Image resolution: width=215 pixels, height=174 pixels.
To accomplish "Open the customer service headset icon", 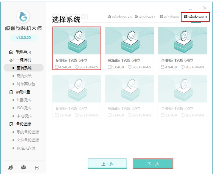I will click(23, 167).
